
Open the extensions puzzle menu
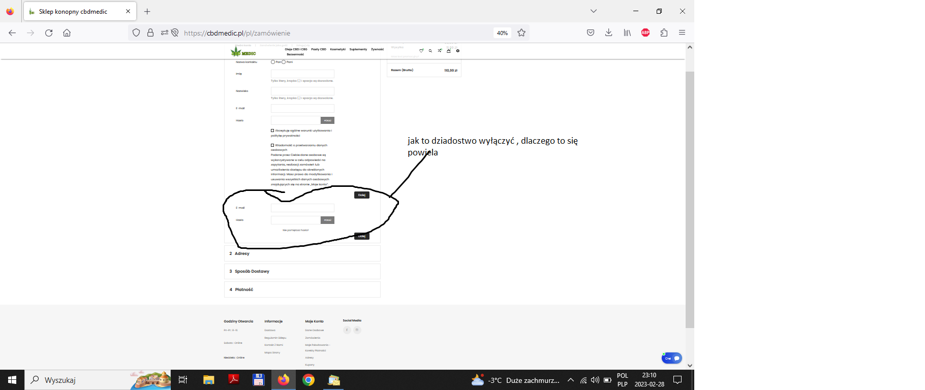click(x=664, y=32)
